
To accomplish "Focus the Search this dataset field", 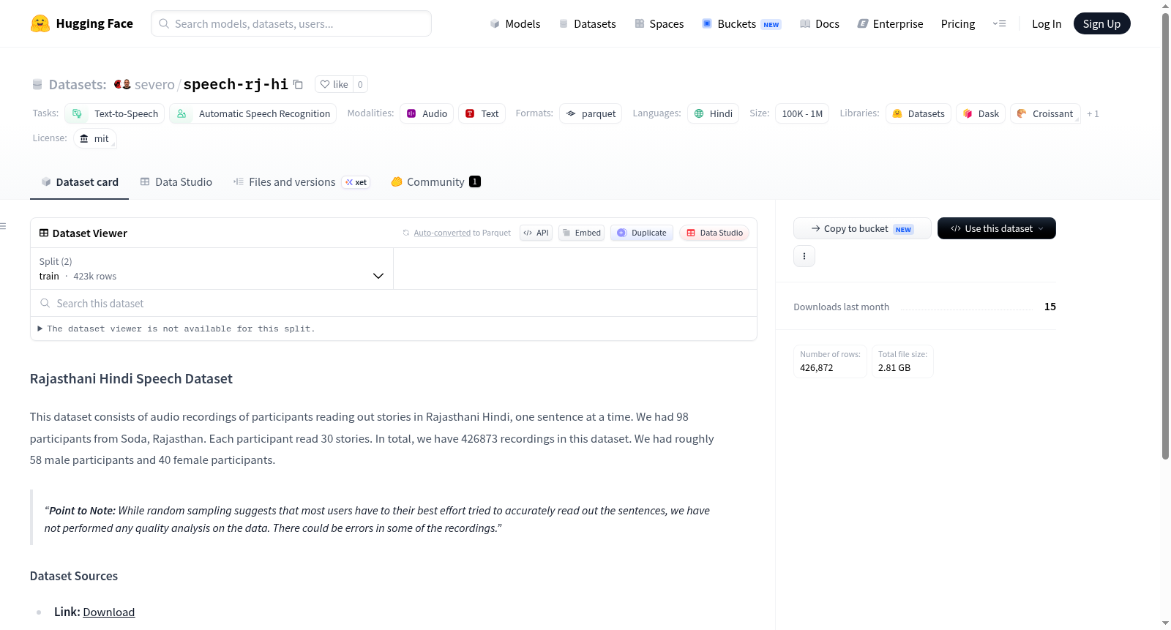I will (394, 303).
